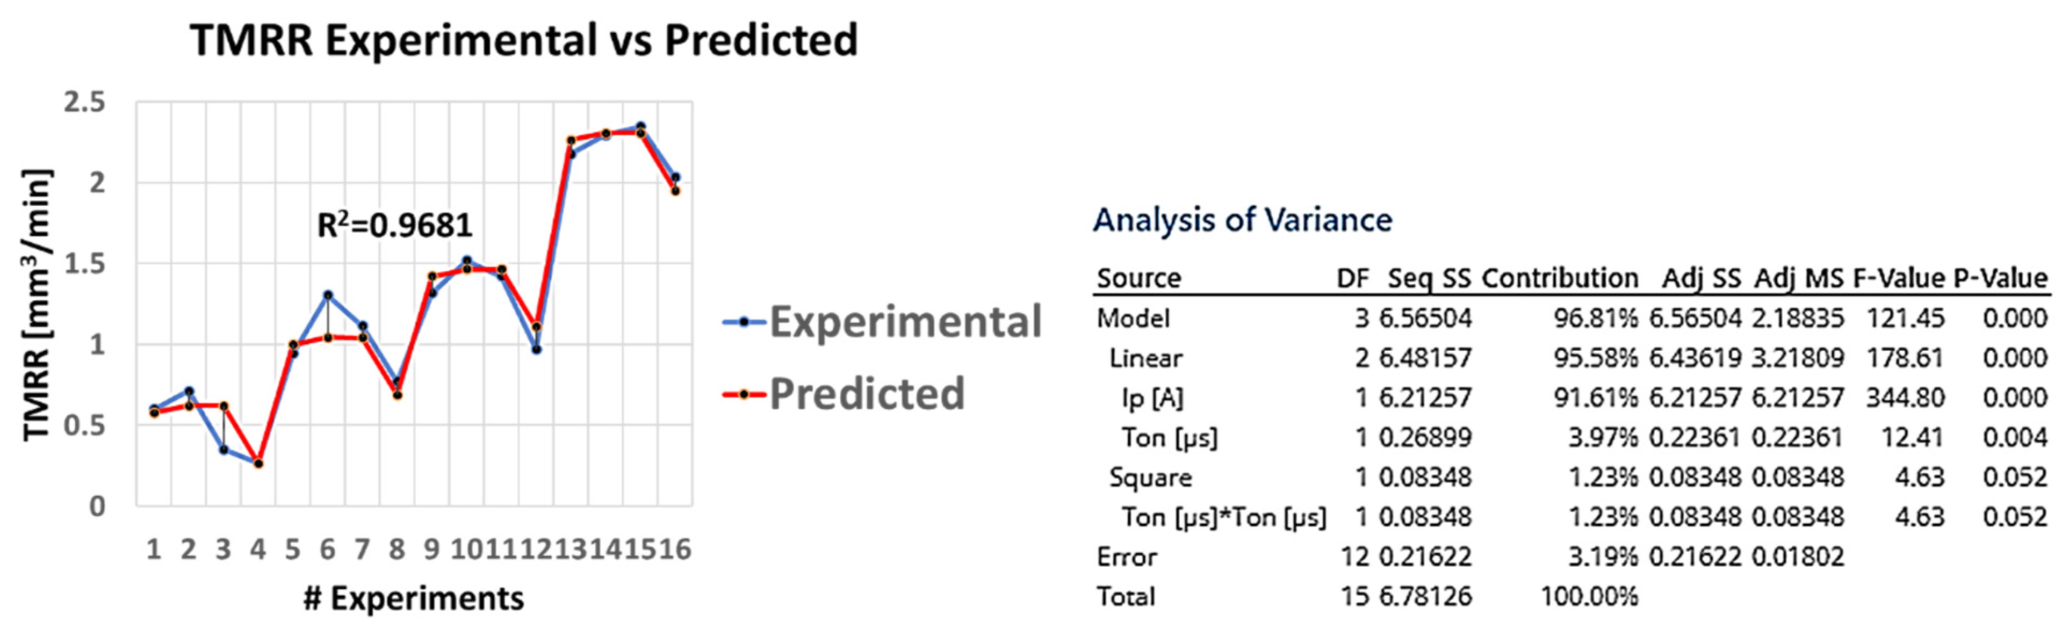2069x629 pixels.
Task: Click the R²=0.9681 annotation label
Action: point(394,226)
